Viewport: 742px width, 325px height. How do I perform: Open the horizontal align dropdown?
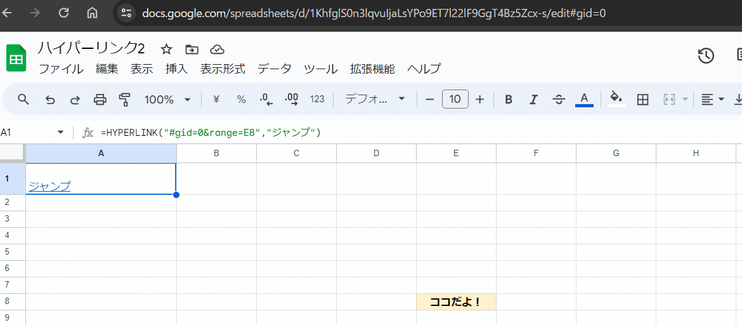[x=712, y=100]
